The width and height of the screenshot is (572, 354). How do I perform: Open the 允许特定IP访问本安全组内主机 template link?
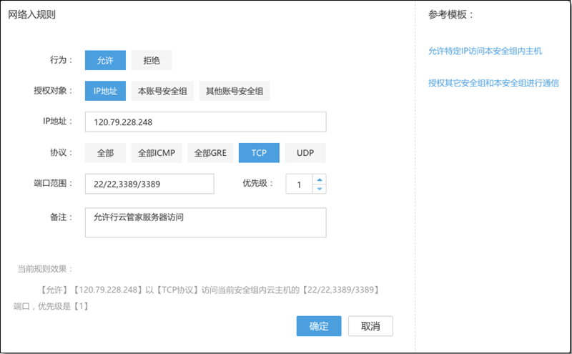(x=485, y=51)
